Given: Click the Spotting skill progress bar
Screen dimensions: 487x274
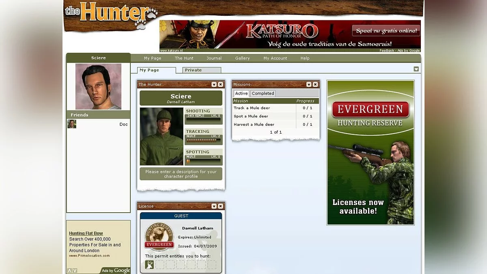Looking at the screenshot, I should click(x=204, y=162).
